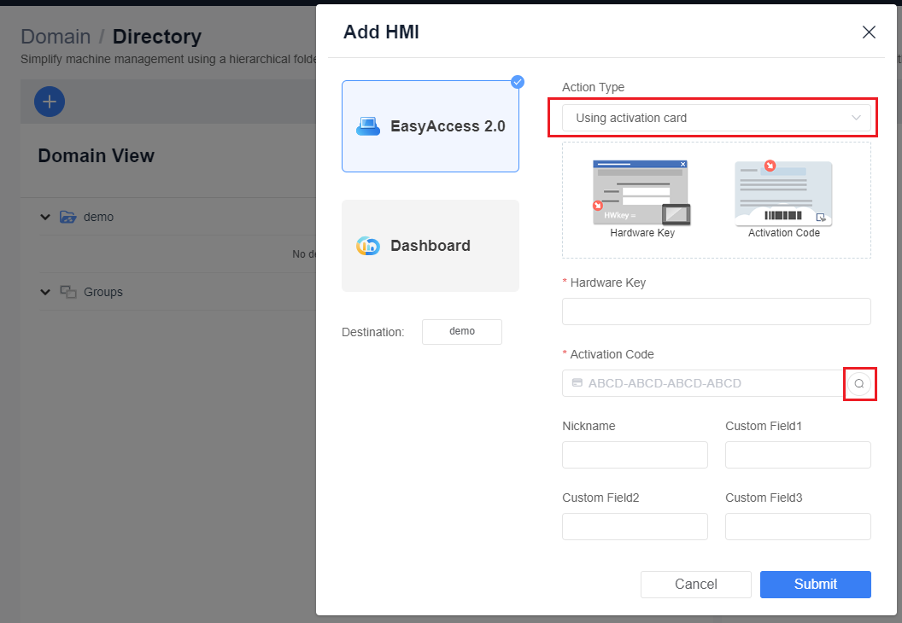This screenshot has width=902, height=623.
Task: Click the Hardware Key caption under illustration
Action: [642, 233]
